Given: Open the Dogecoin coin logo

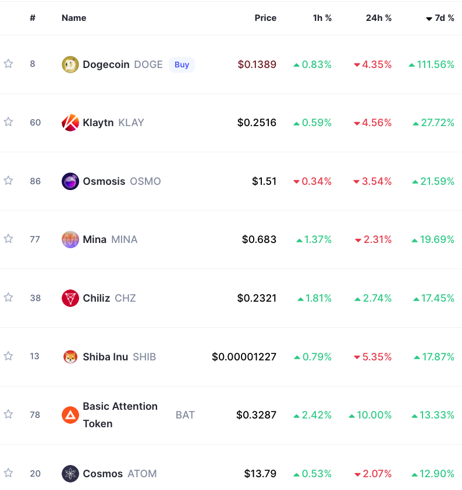Looking at the screenshot, I should pyautogui.click(x=70, y=65).
